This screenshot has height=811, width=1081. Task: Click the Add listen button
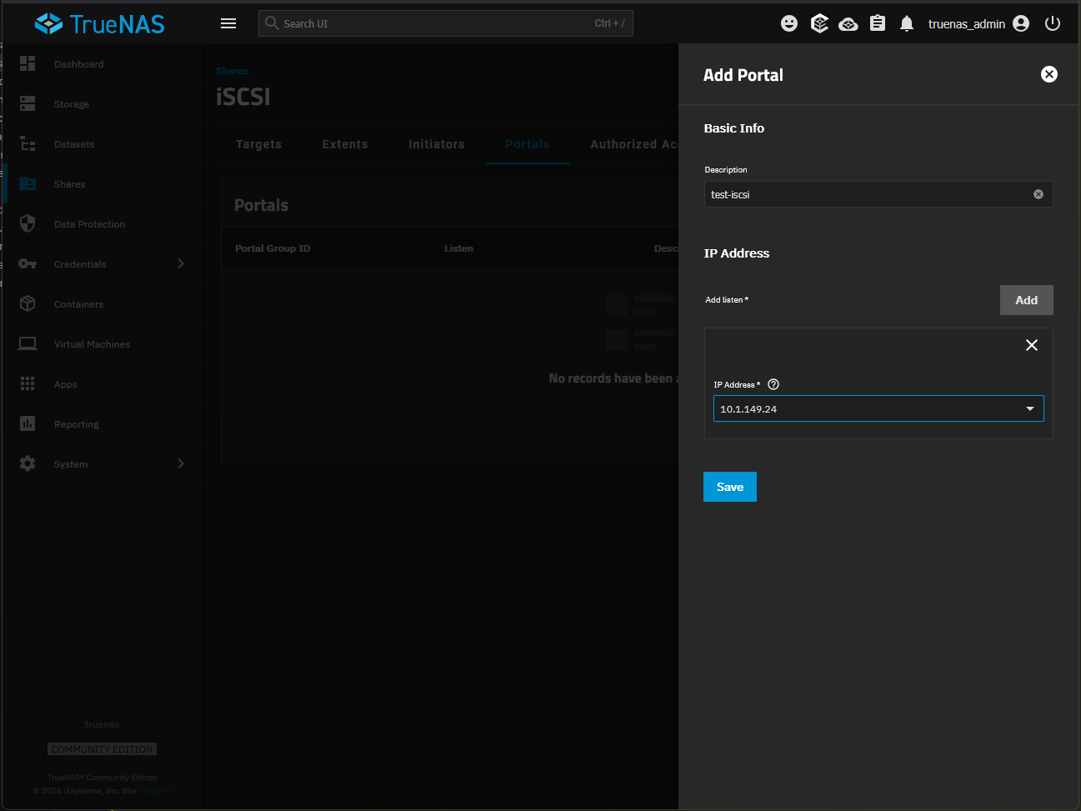coord(1027,300)
